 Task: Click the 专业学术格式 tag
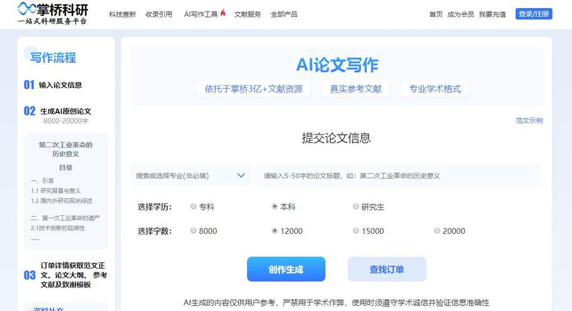coord(435,89)
